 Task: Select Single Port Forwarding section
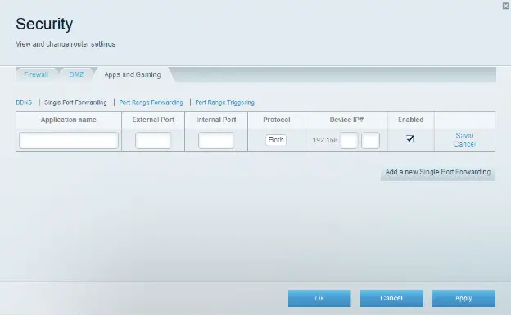(75, 102)
